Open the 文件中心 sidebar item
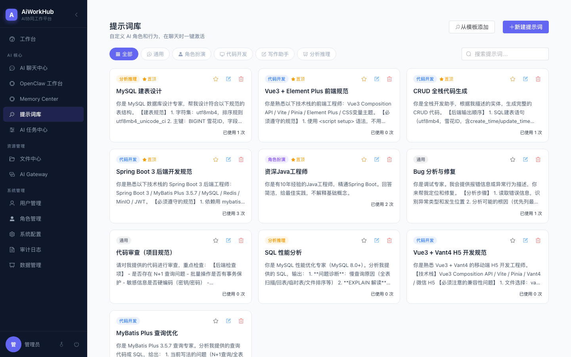The height and width of the screenshot is (357, 571). 43,159
